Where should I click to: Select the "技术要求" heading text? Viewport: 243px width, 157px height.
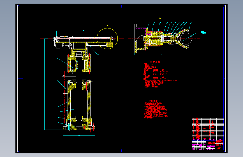[x=153, y=101]
